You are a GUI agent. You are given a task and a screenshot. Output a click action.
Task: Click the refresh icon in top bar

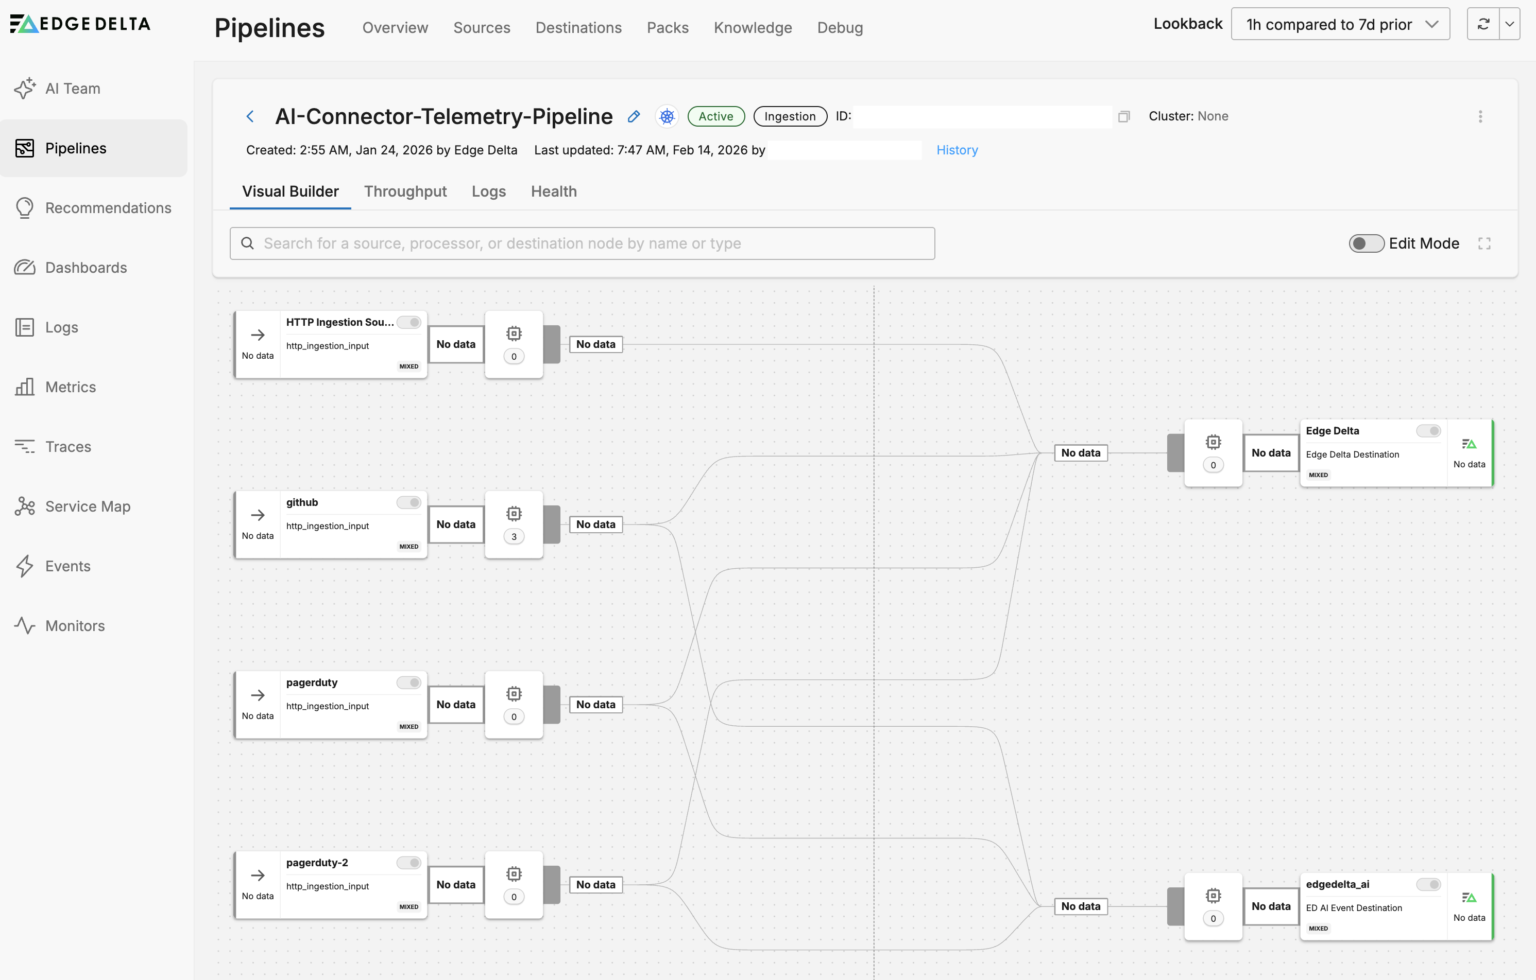coord(1483,24)
